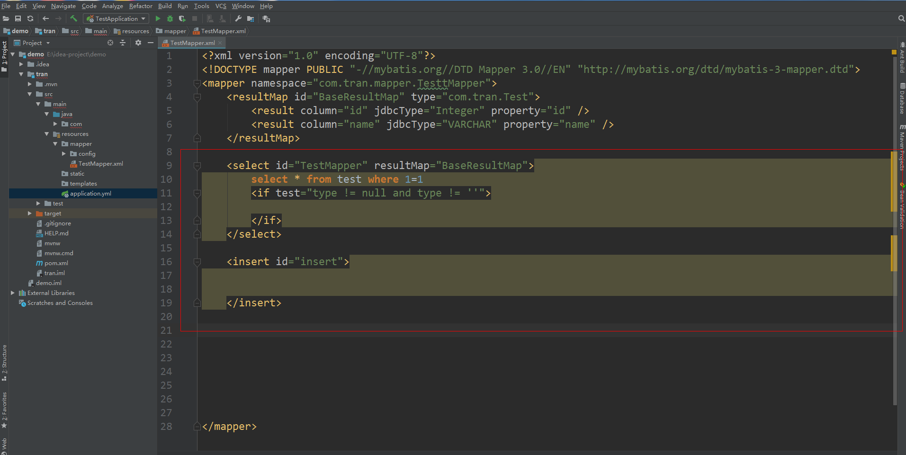Collapse the demo root project node
The height and width of the screenshot is (455, 906).
pos(13,54)
